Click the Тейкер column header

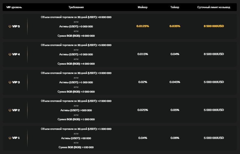click(174, 7)
